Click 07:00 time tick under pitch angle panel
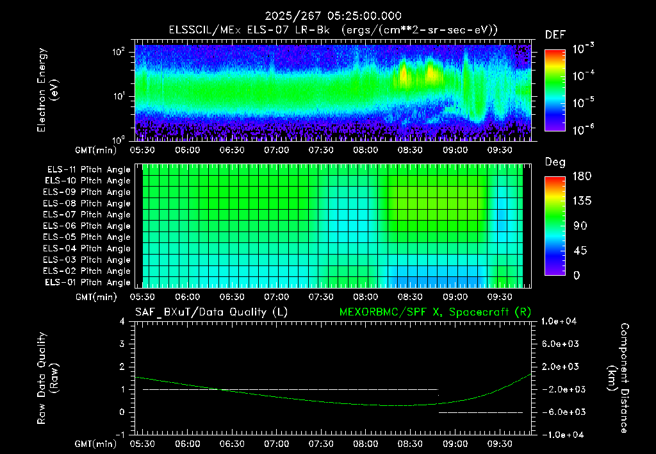Viewport: 656px width, 454px height. click(x=277, y=297)
